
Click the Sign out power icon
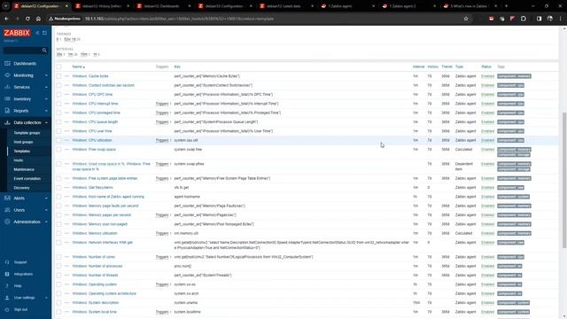7,309
